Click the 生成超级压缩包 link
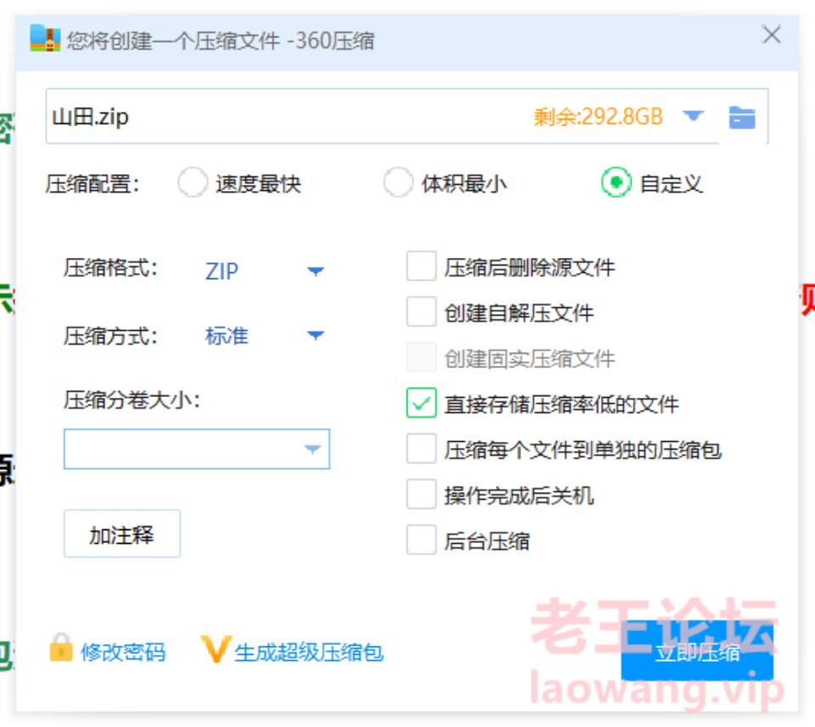The height and width of the screenshot is (727, 815). tap(309, 652)
